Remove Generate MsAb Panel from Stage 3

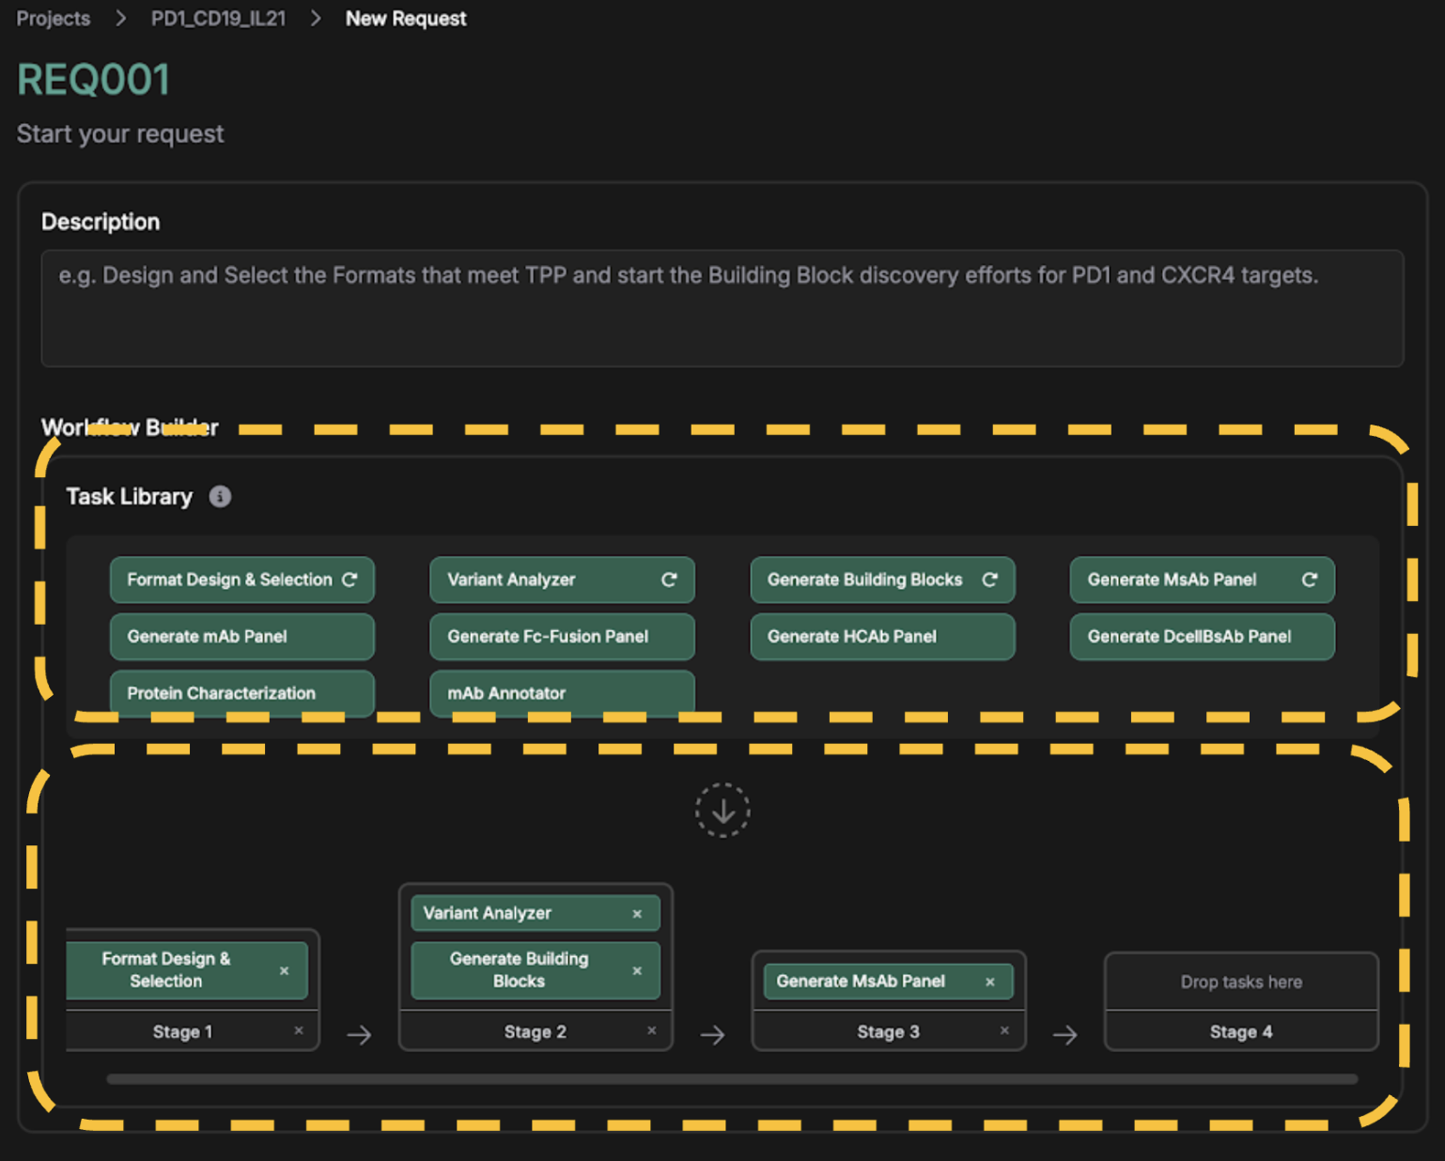coord(989,982)
